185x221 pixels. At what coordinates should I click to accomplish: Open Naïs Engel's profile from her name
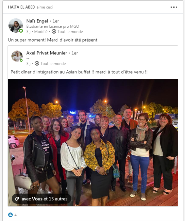tap(37, 21)
